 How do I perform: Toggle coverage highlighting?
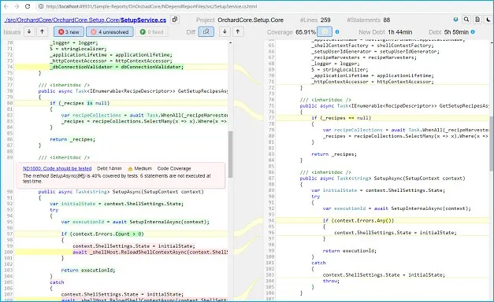click(325, 31)
